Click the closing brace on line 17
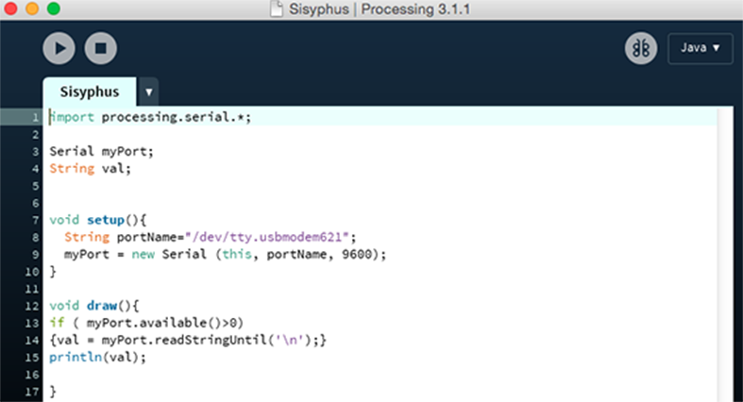 pos(53,392)
